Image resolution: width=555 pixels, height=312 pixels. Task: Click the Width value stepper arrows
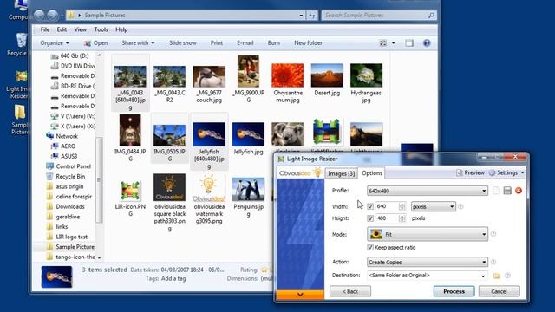tap(402, 206)
